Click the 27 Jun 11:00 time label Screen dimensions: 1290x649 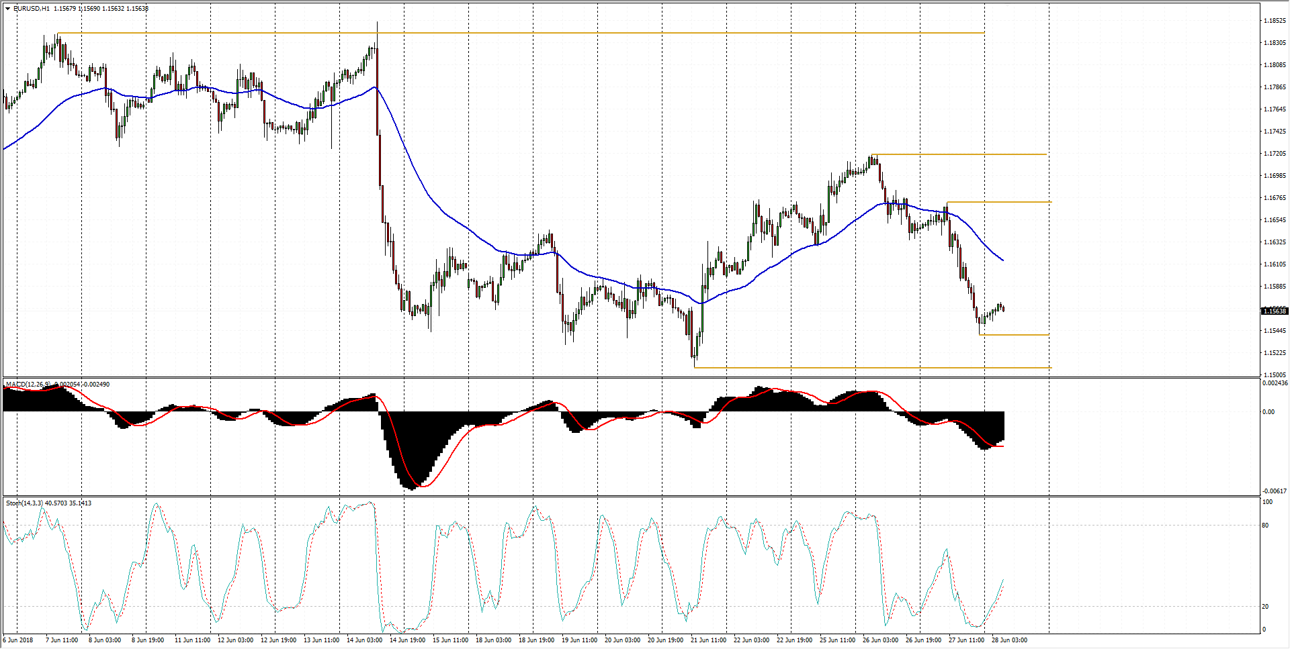(966, 640)
